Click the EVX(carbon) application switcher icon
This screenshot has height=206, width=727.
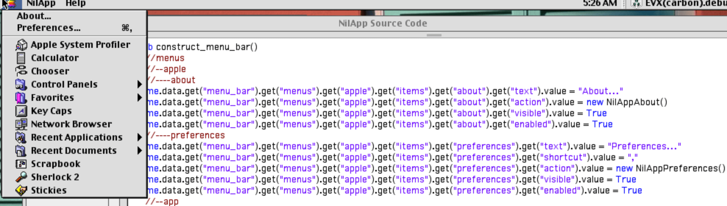click(x=636, y=4)
